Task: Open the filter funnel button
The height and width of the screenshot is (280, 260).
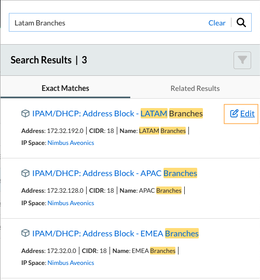Action: pyautogui.click(x=242, y=60)
